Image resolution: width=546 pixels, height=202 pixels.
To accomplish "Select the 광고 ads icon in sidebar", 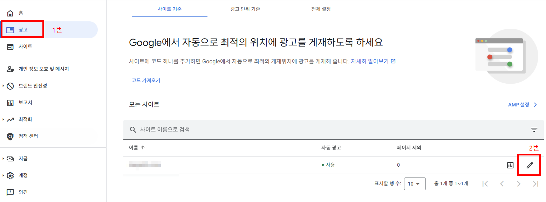I will pyautogui.click(x=10, y=30).
